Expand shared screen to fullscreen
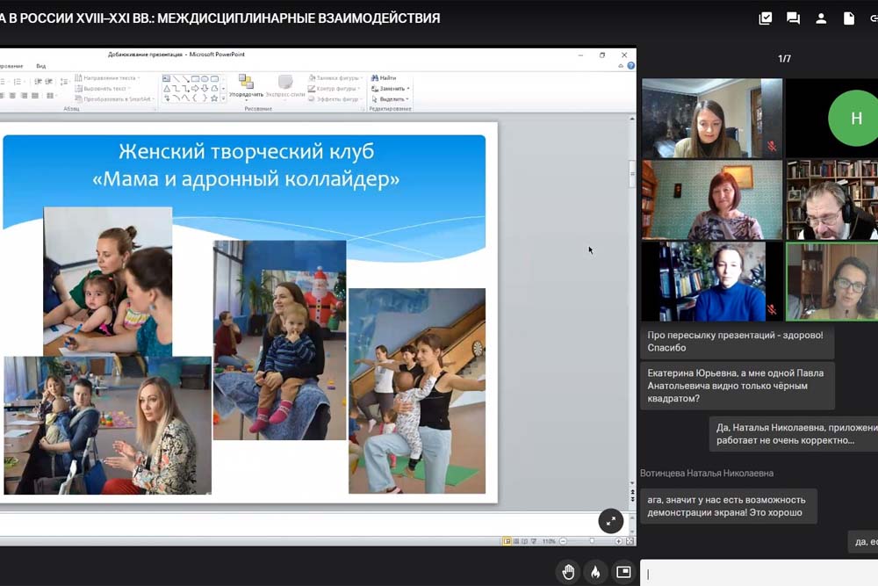 [611, 521]
